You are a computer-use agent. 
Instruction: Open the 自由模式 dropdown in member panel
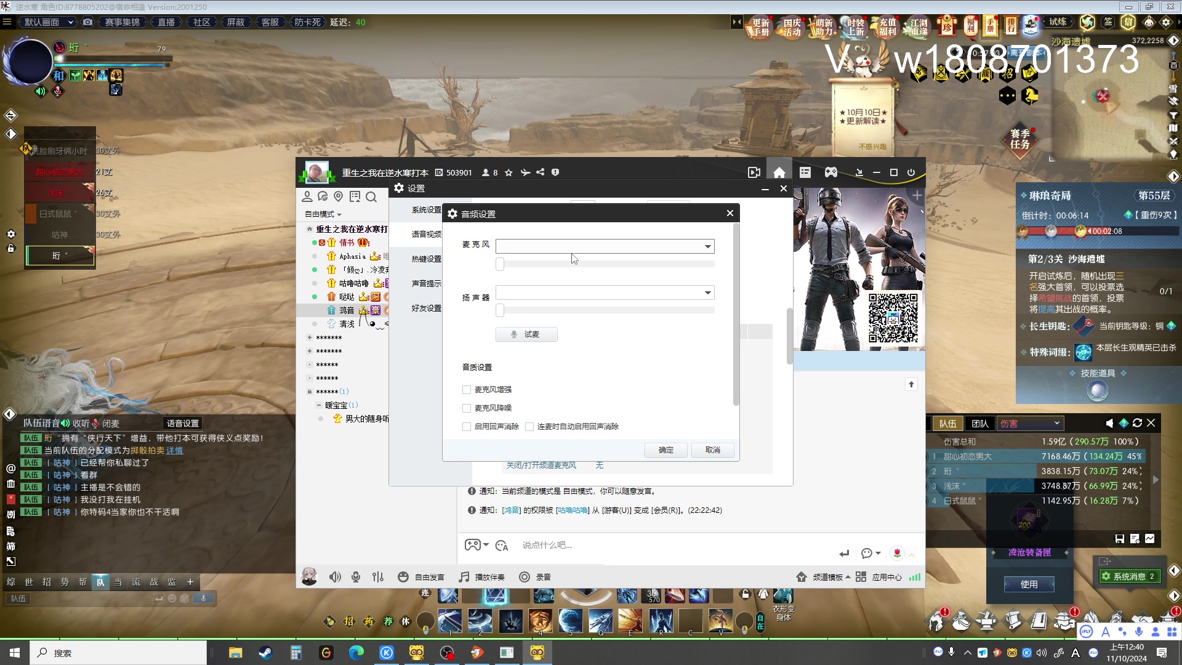pos(323,214)
